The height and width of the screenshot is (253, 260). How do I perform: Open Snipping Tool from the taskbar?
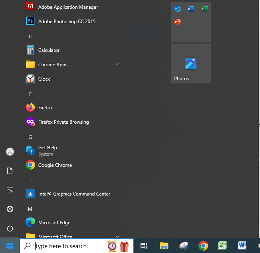pyautogui.click(x=184, y=246)
